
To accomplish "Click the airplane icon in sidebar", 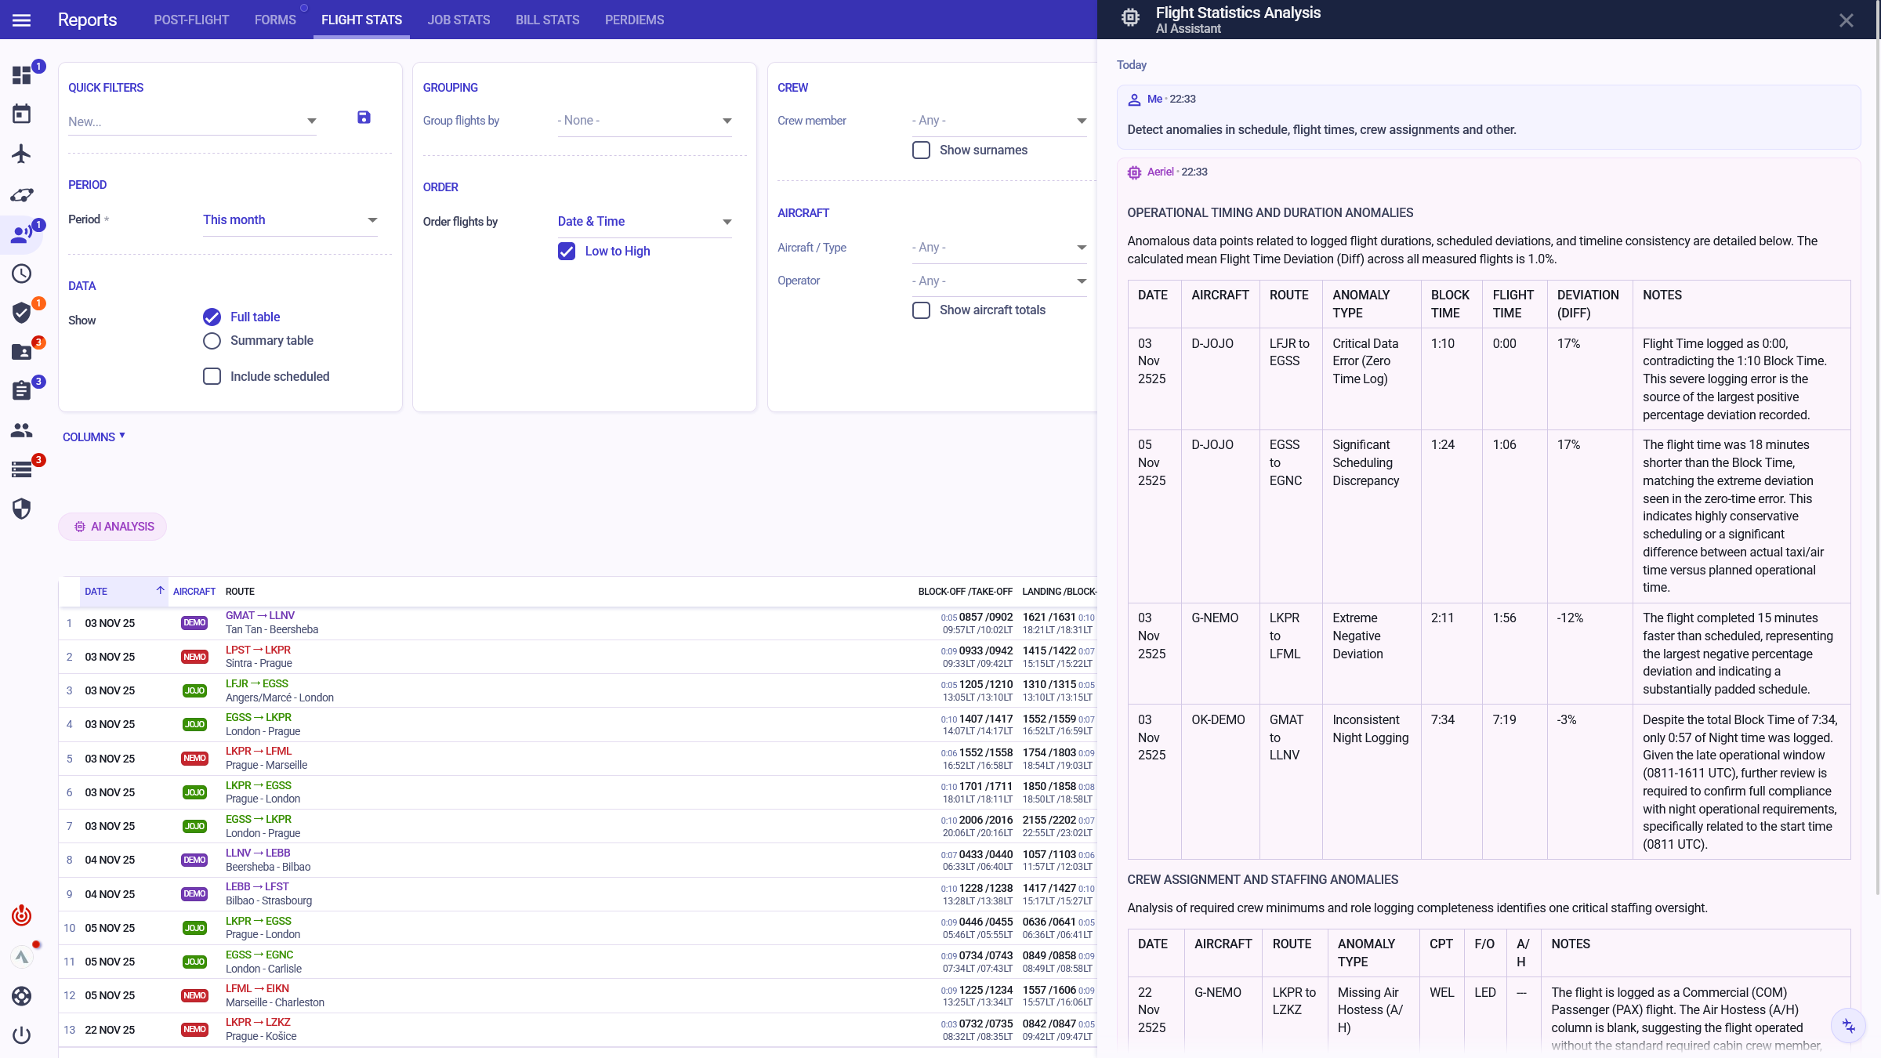I will tap(21, 154).
